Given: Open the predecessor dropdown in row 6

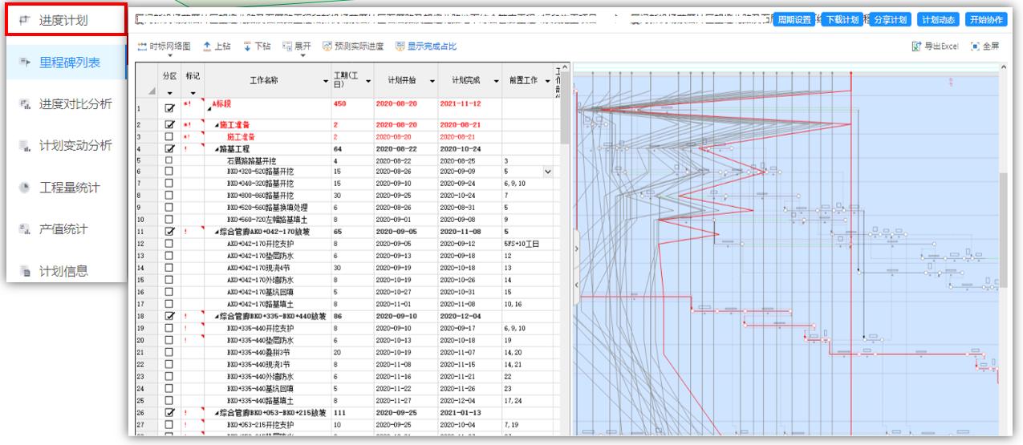Looking at the screenshot, I should 548,171.
